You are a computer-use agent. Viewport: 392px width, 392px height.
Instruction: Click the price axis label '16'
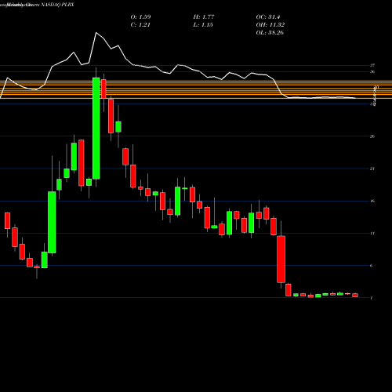coord(372,201)
